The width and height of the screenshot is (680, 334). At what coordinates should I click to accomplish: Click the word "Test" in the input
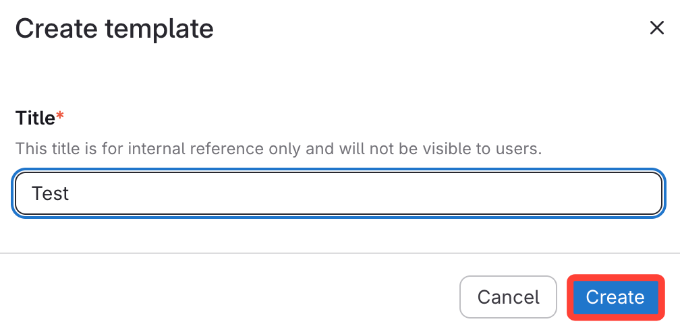pos(51,194)
